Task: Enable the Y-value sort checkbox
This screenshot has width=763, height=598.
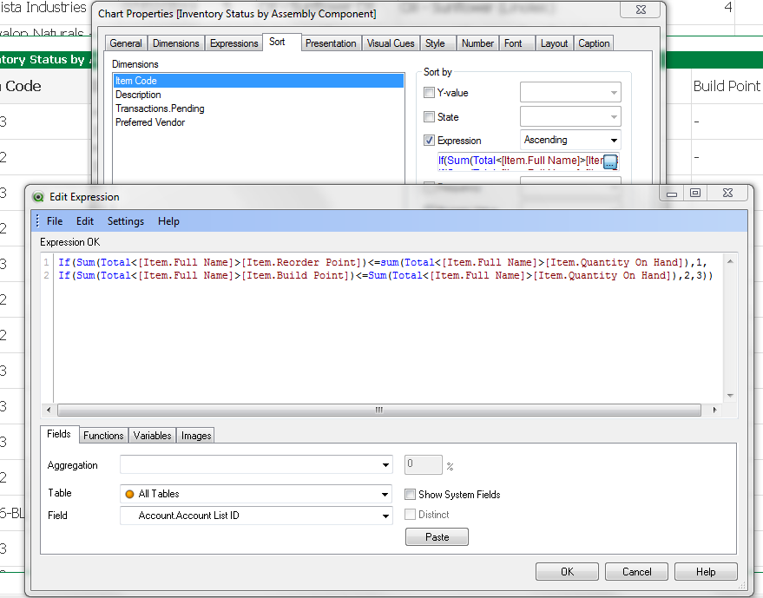Action: point(429,93)
